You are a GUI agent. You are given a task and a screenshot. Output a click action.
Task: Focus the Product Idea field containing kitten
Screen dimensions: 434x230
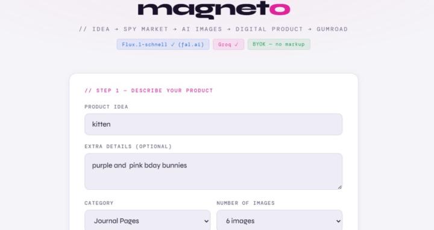point(213,124)
